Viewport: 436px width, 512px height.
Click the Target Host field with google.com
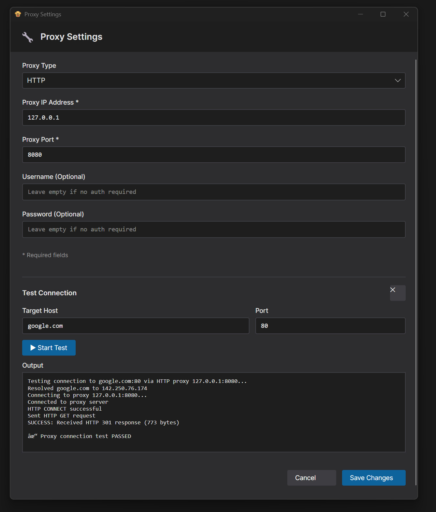coord(135,326)
